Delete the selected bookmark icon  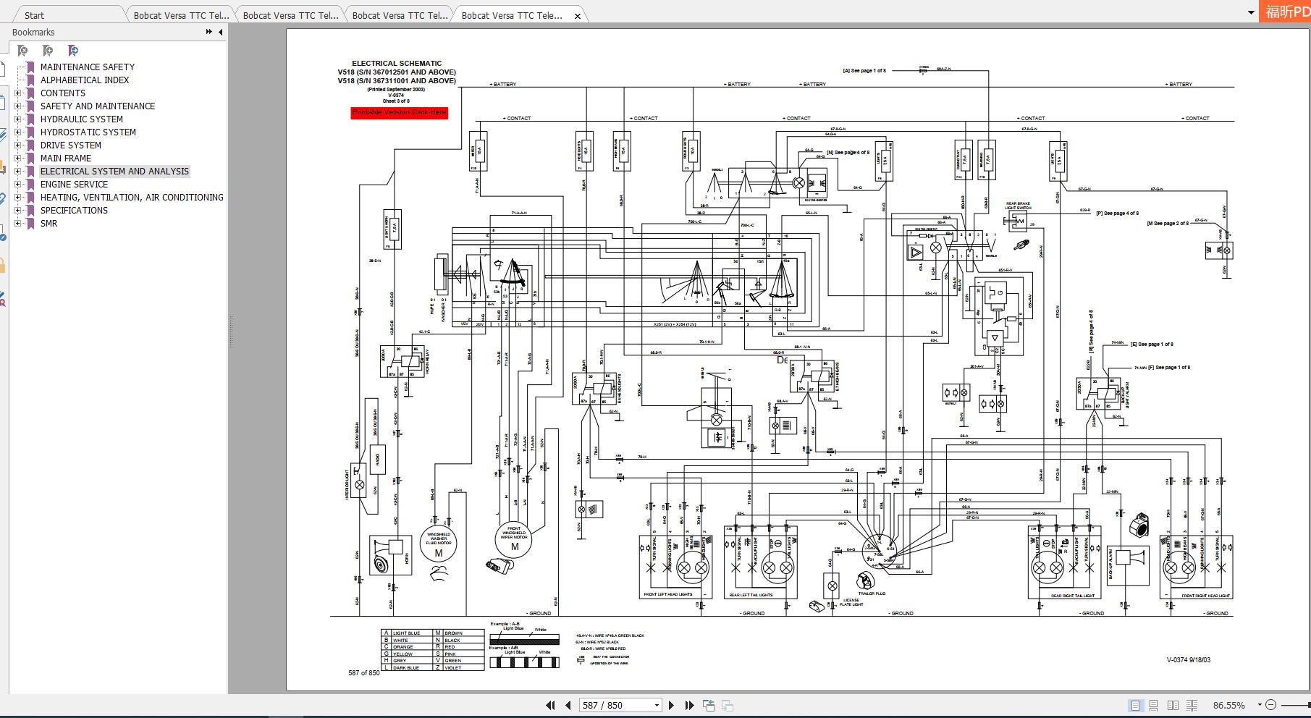(x=22, y=51)
